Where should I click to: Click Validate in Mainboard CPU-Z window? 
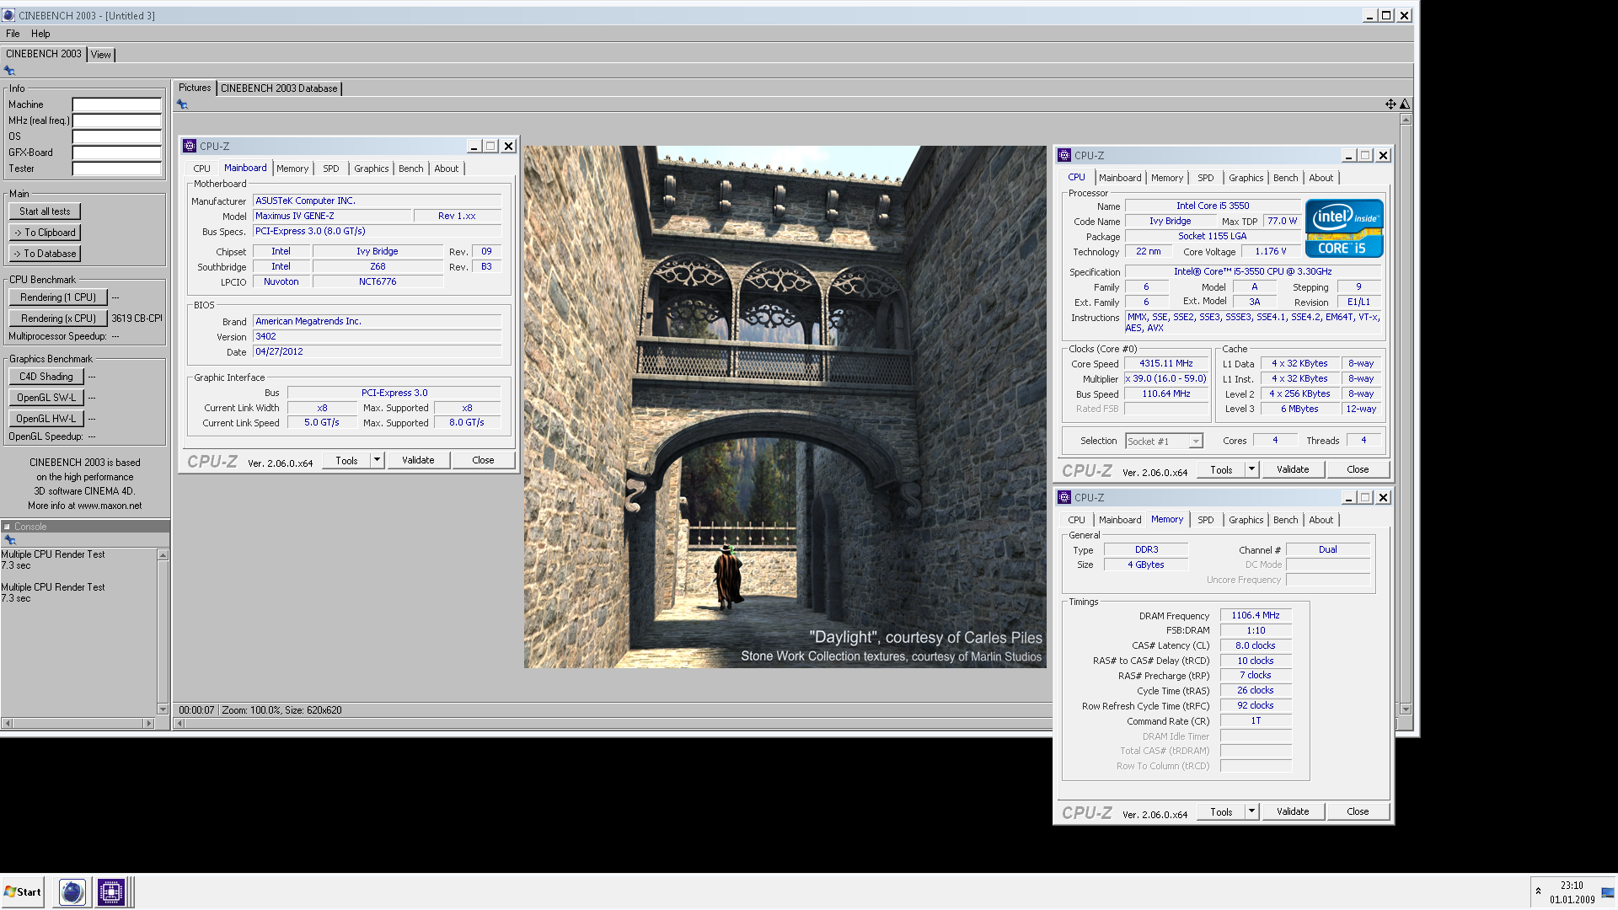pyautogui.click(x=418, y=460)
